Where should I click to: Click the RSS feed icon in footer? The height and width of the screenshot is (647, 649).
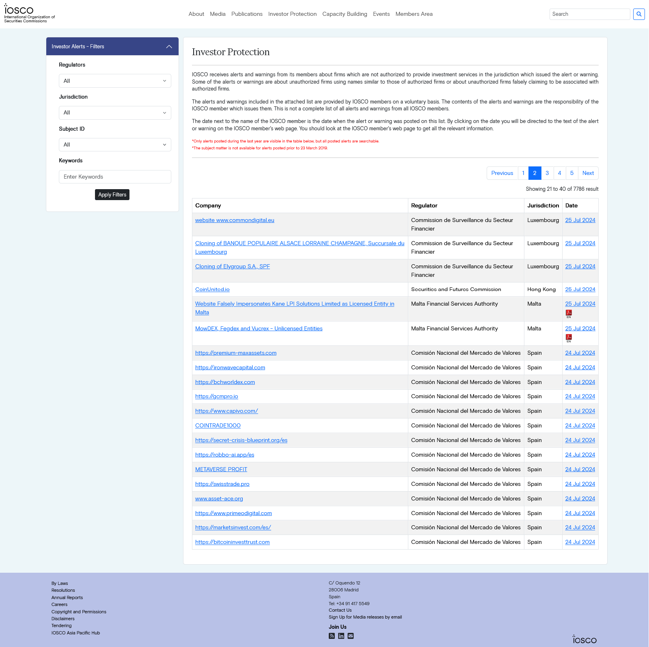pos(332,636)
